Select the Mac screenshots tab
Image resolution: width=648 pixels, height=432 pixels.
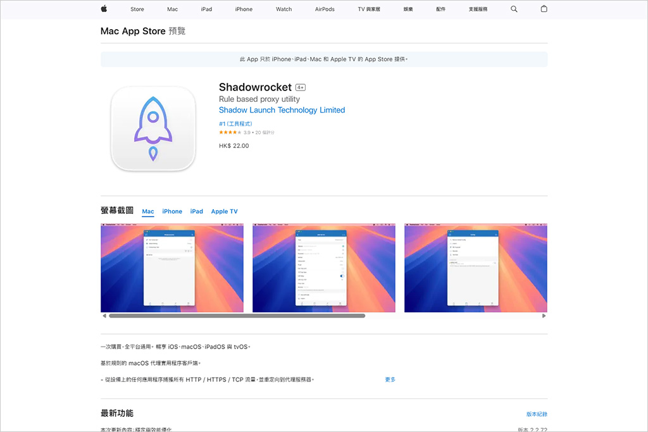147,211
